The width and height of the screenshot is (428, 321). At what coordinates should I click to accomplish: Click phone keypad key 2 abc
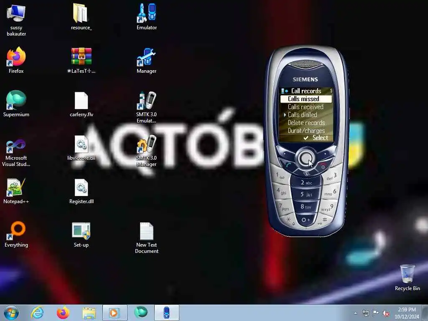(306, 182)
